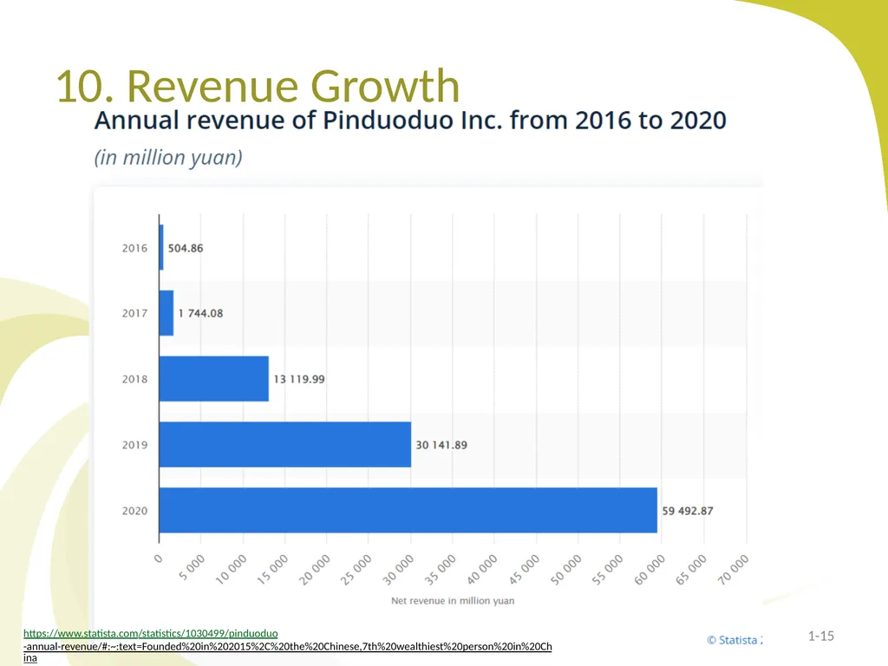Select the 1 744.08 value label

pyautogui.click(x=200, y=313)
